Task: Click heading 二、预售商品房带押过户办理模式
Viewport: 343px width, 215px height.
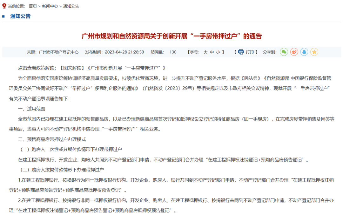Action: pos(52,139)
